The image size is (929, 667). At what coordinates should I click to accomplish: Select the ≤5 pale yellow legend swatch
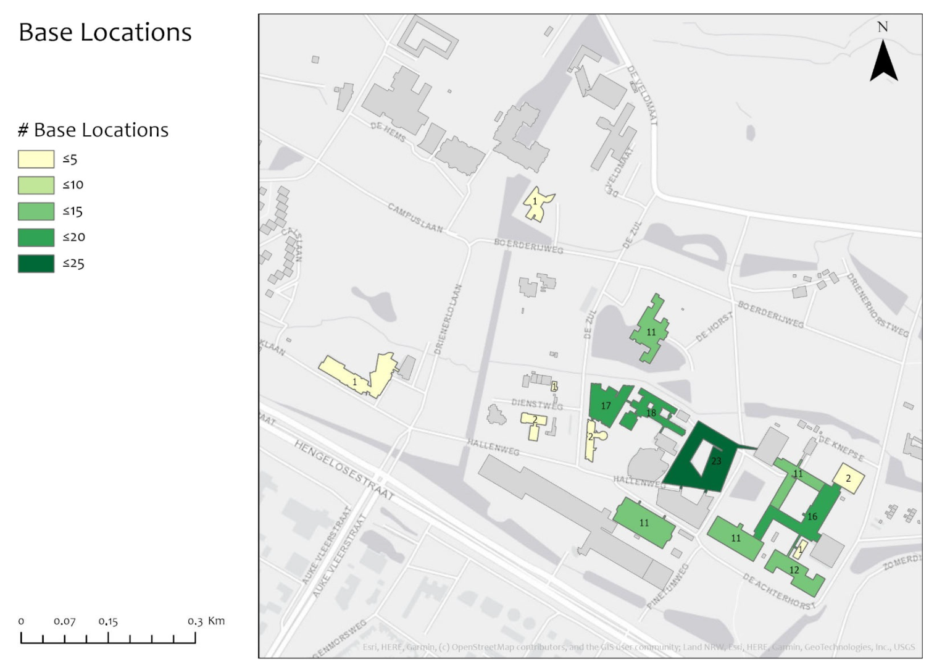pos(36,159)
